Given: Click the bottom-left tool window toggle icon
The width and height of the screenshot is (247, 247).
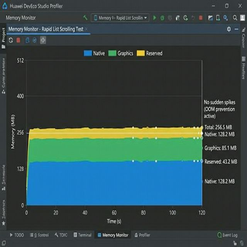Looking at the screenshot, I should pos(3,243).
